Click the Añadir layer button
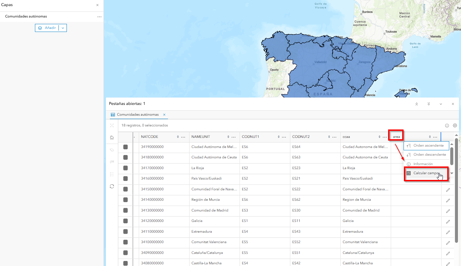This screenshot has height=266, width=461. tap(47, 28)
